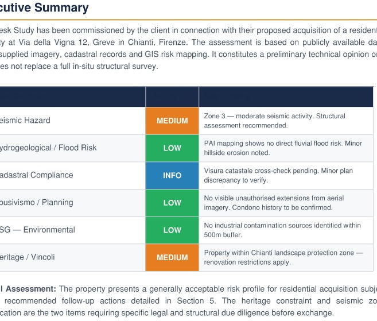This screenshot has width=377, height=321.
Task: Click the blue INFO badge
Action: 172,175
